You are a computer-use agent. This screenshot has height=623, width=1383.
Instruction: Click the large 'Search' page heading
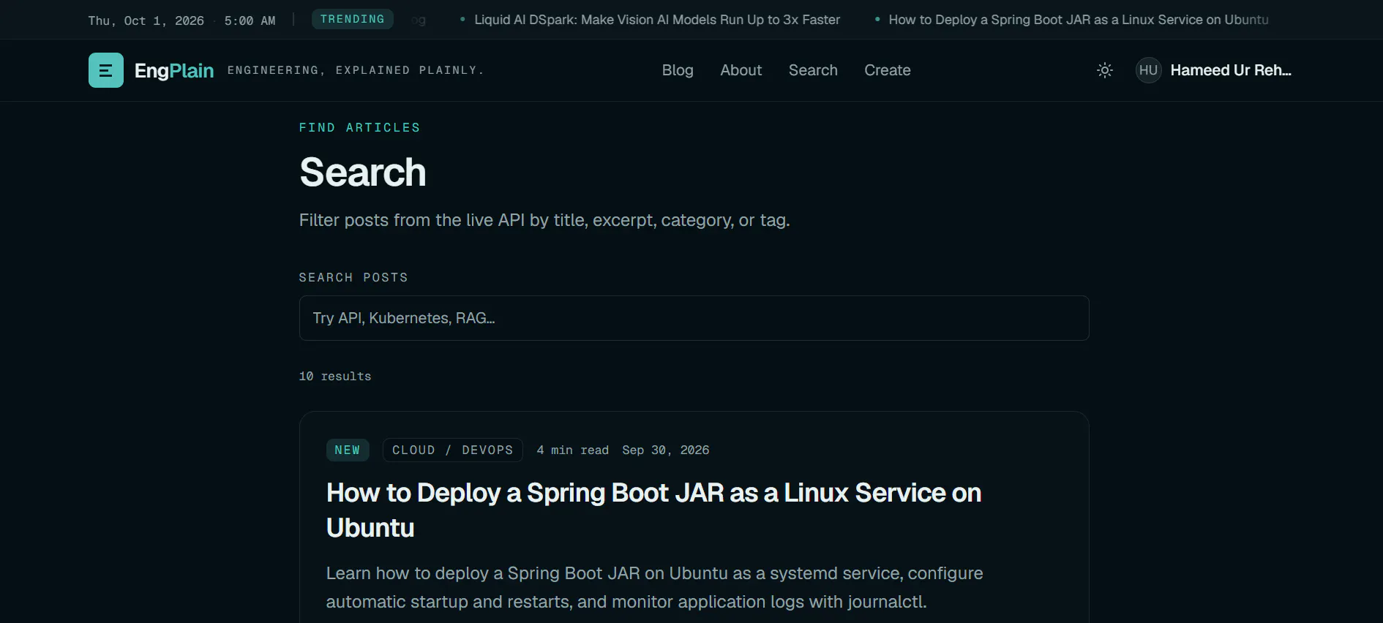(362, 173)
